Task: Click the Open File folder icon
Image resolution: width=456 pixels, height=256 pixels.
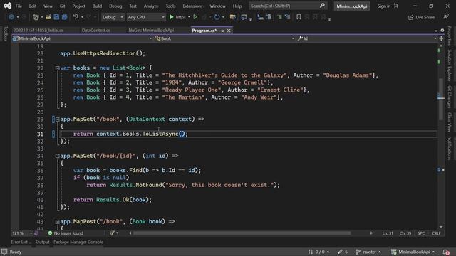Action: [x=48, y=17]
